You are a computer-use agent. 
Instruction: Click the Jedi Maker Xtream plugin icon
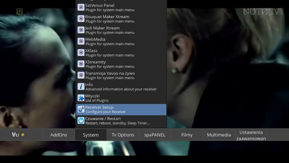(x=81, y=30)
